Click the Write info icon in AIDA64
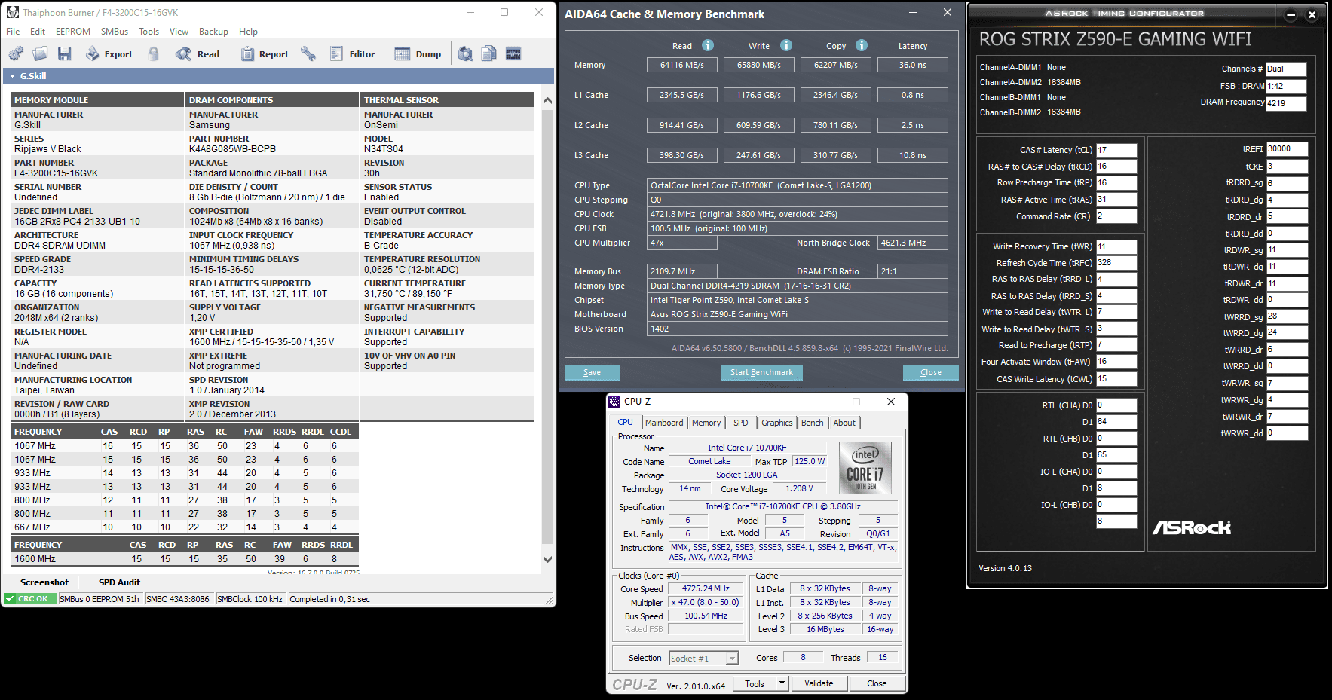The height and width of the screenshot is (700, 1332). (786, 45)
